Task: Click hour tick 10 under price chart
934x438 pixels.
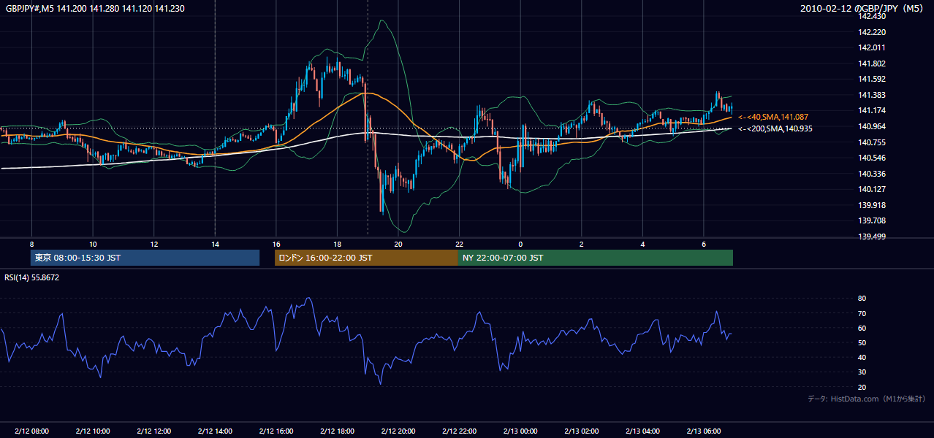Action: click(x=93, y=244)
